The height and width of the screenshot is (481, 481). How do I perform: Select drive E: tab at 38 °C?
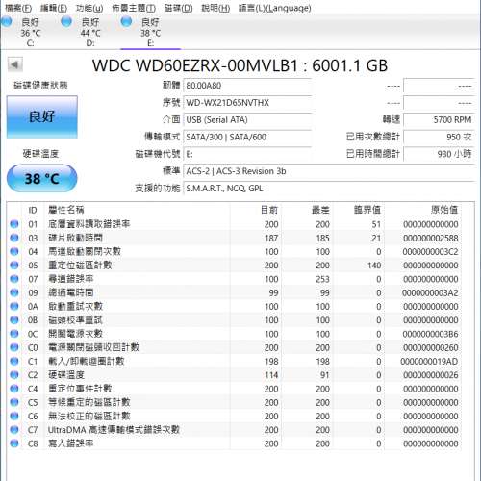point(150,32)
